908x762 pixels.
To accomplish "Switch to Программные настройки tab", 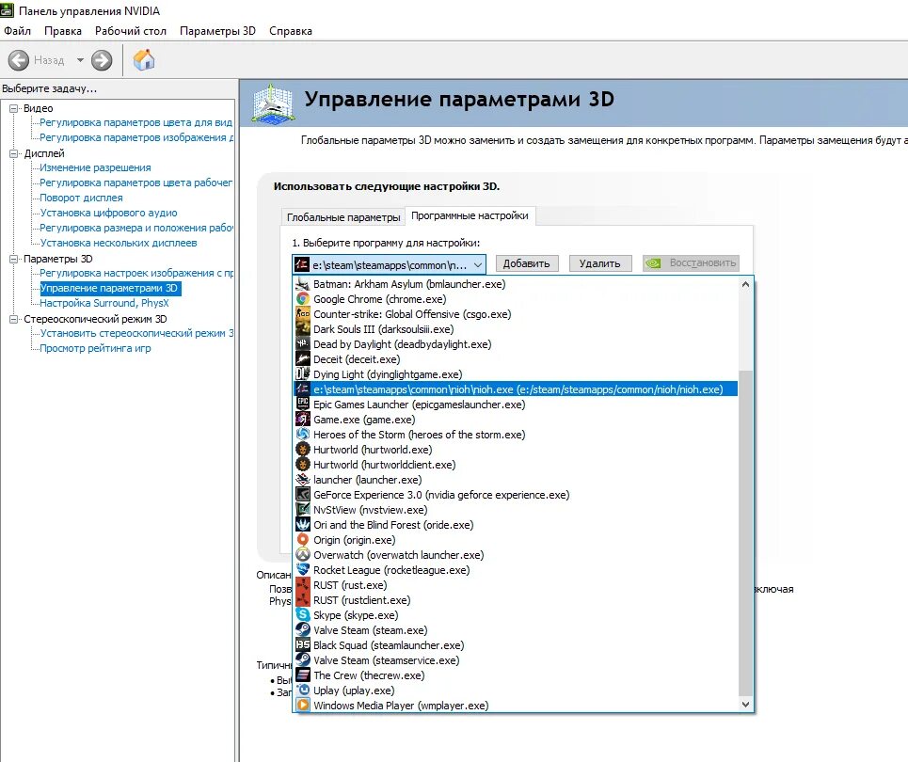I will 470,215.
